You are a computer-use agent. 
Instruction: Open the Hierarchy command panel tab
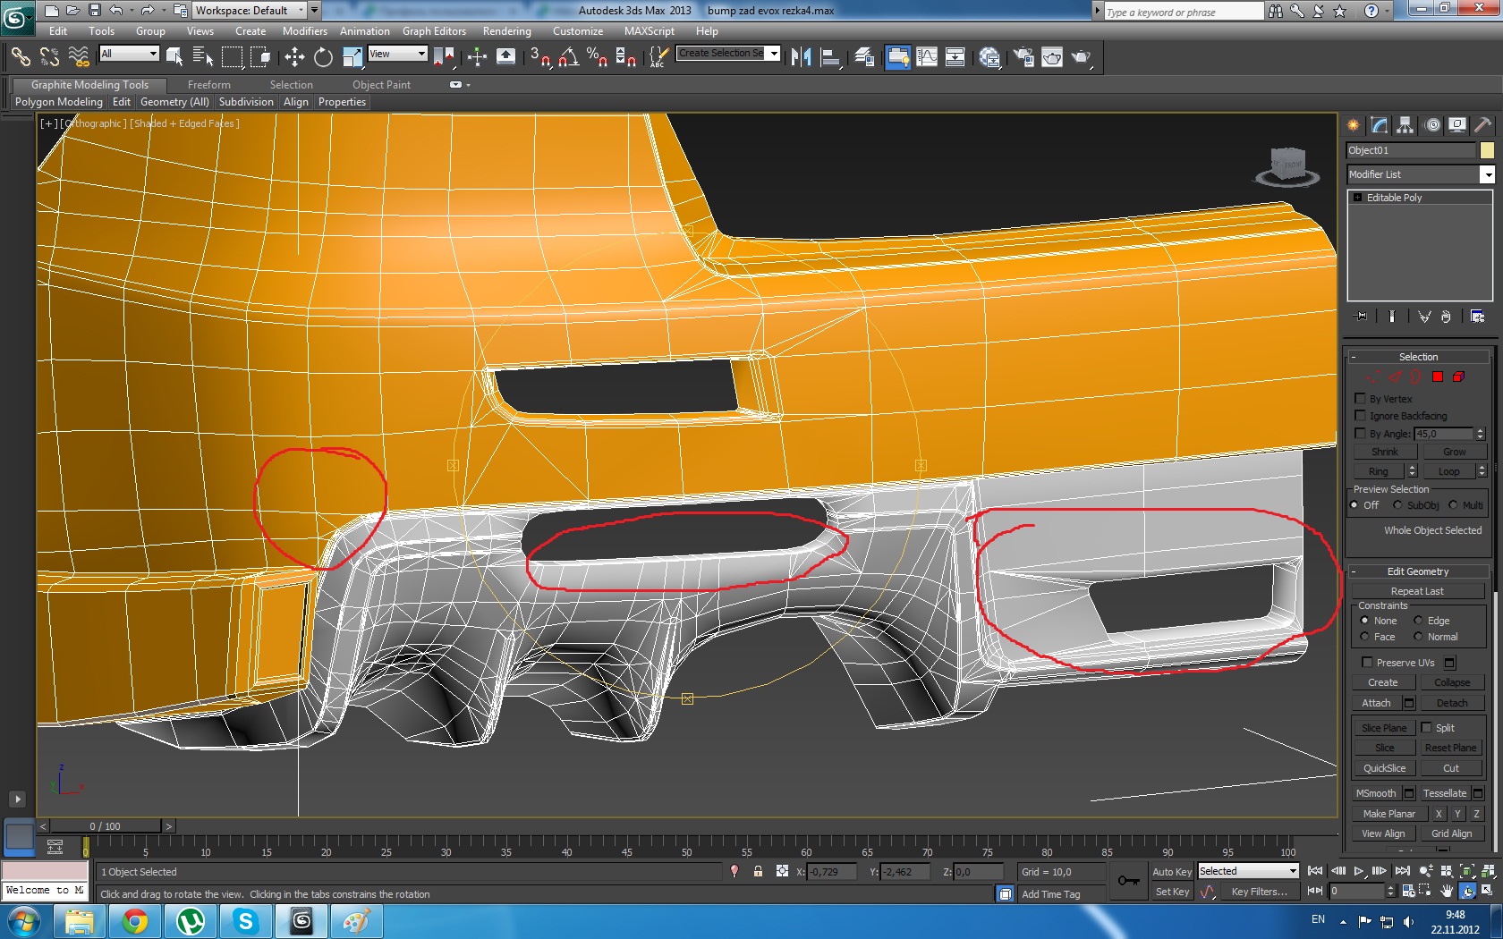pos(1405,125)
